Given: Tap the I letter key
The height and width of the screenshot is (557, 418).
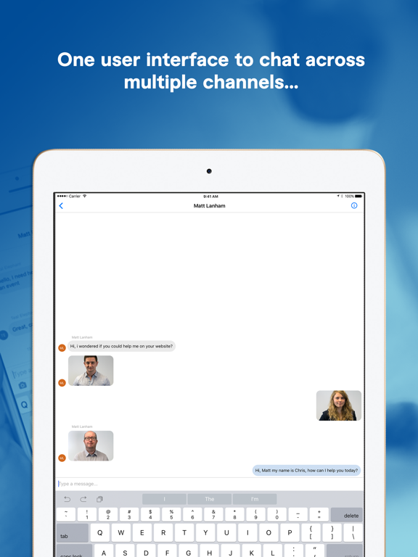Looking at the screenshot, I should (247, 533).
